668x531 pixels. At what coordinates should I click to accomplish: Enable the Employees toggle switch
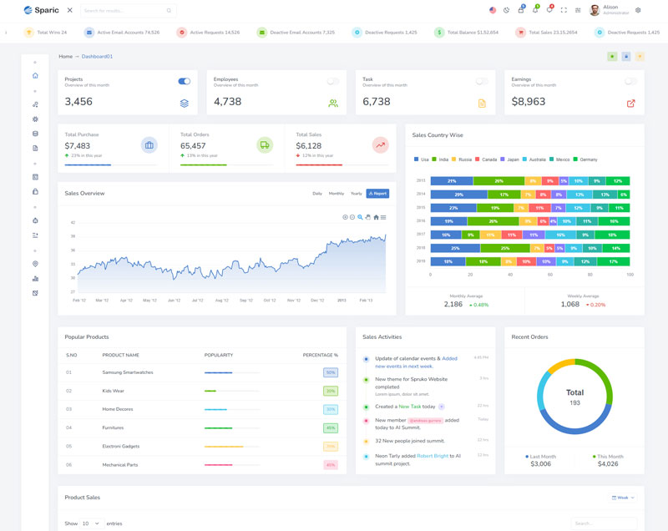pyautogui.click(x=333, y=81)
